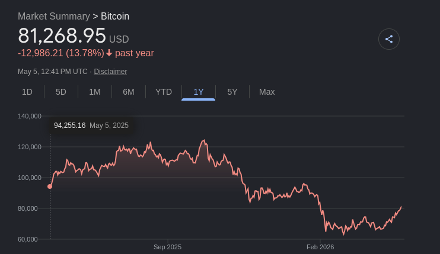Select the 1D time range tab
The width and height of the screenshot is (440, 254).
click(x=27, y=92)
